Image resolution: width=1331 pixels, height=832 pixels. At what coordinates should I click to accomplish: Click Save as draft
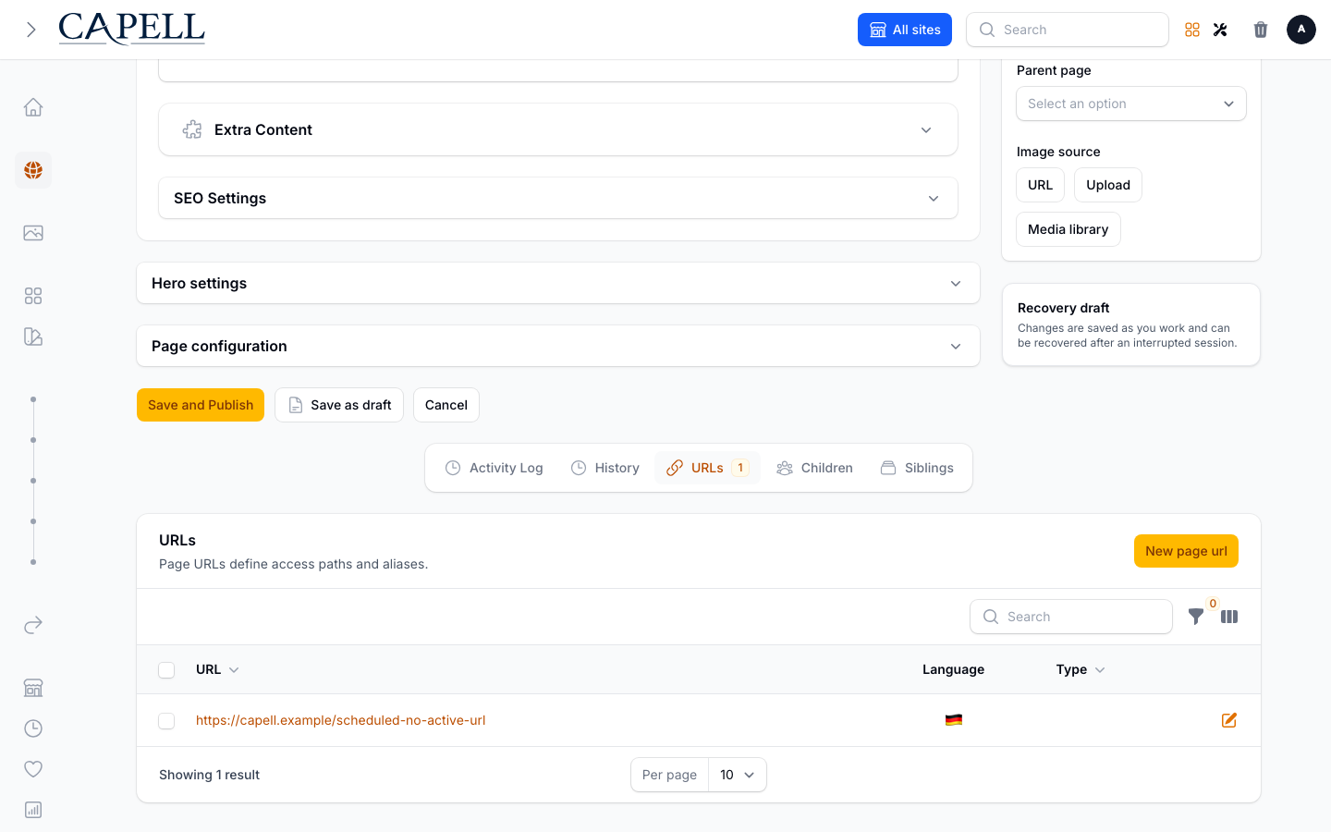point(339,405)
